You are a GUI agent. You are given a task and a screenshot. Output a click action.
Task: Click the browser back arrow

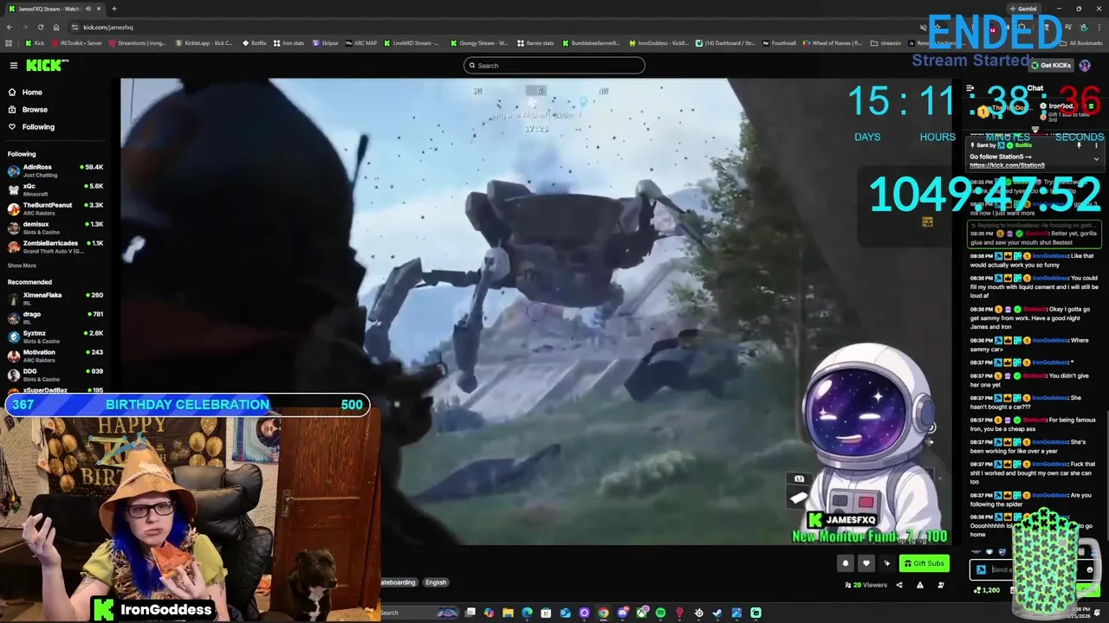point(10,27)
